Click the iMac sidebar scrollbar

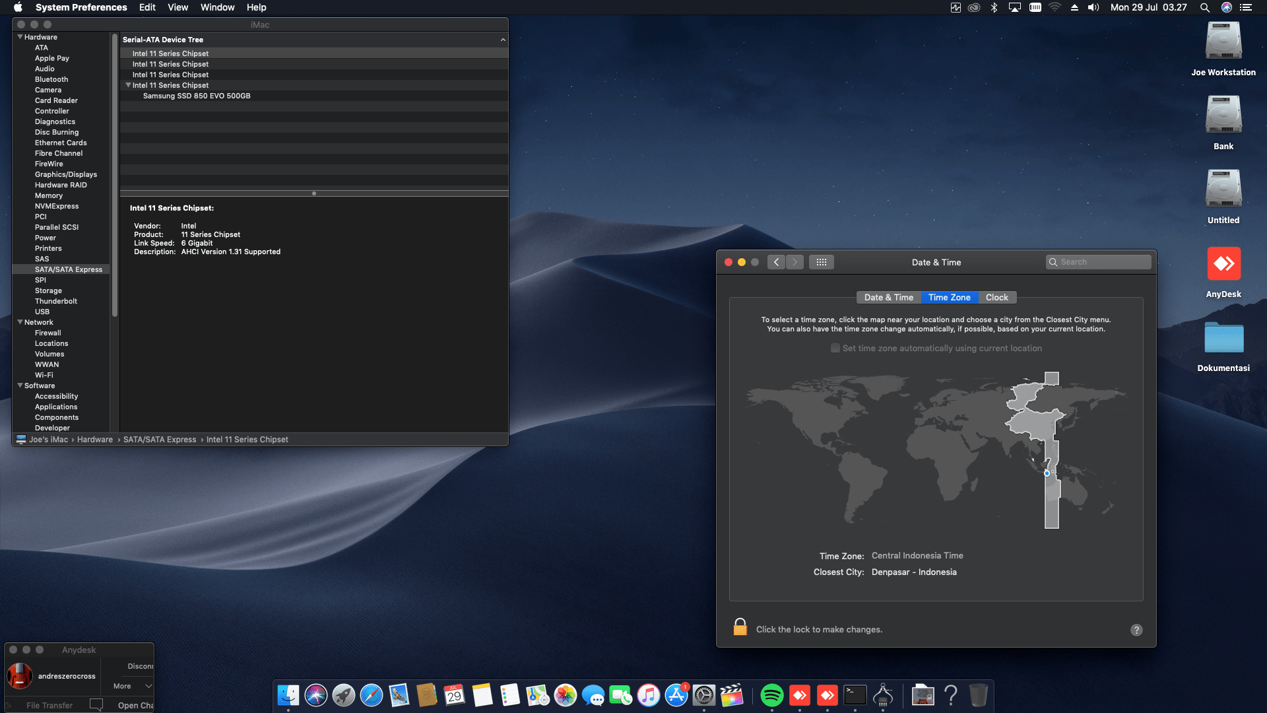point(115,175)
